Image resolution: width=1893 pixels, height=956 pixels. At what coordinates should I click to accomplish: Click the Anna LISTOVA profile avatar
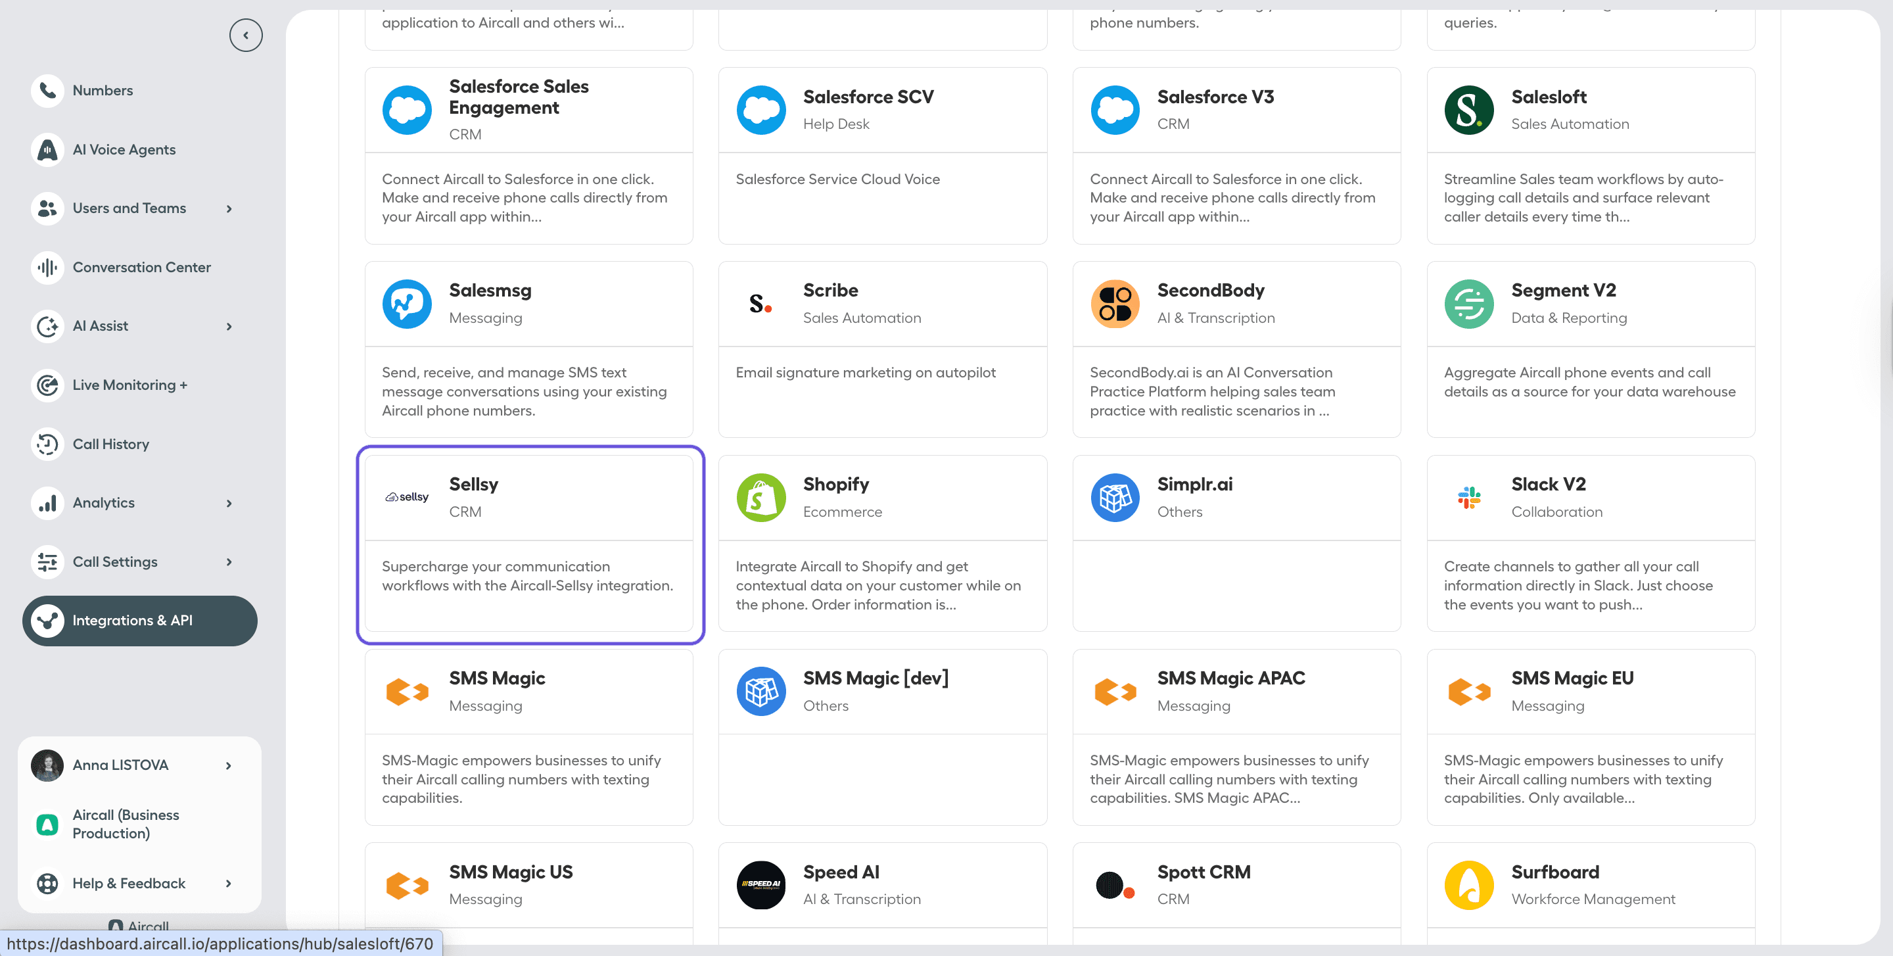[x=47, y=764]
